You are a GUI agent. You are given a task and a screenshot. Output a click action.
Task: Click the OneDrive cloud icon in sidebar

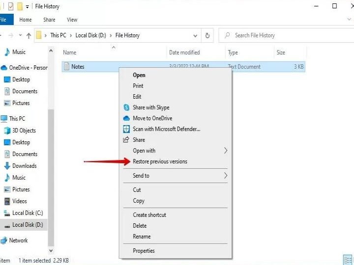click(4, 68)
